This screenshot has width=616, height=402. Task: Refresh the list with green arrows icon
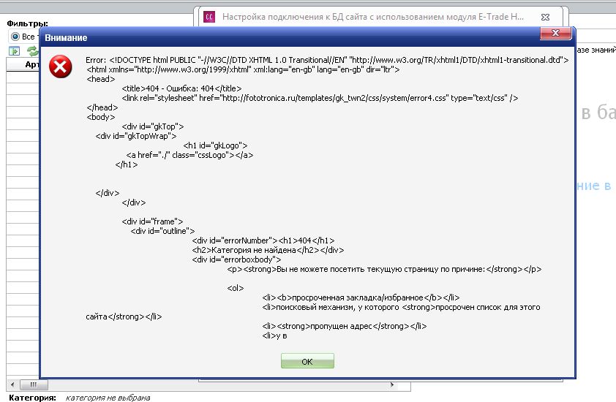click(x=32, y=51)
